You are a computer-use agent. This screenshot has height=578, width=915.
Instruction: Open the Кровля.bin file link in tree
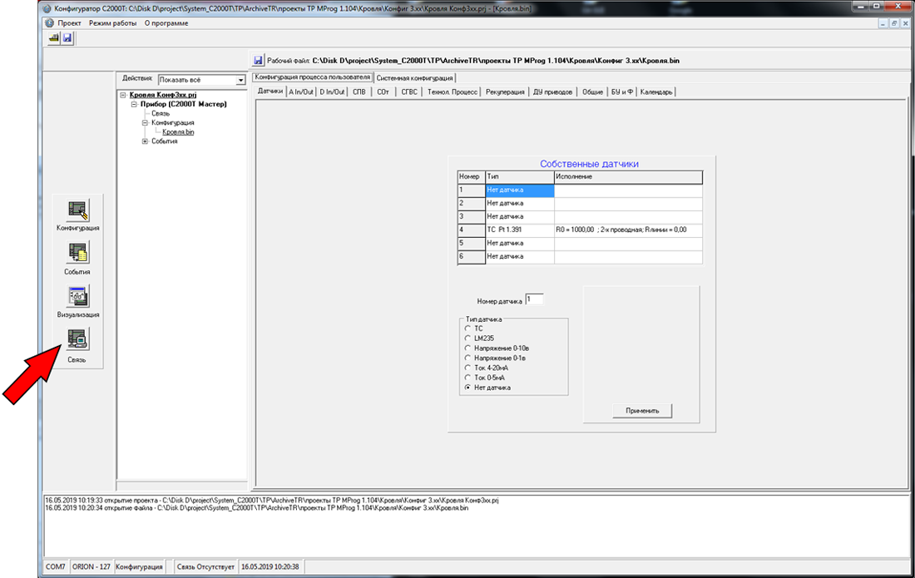coord(178,131)
